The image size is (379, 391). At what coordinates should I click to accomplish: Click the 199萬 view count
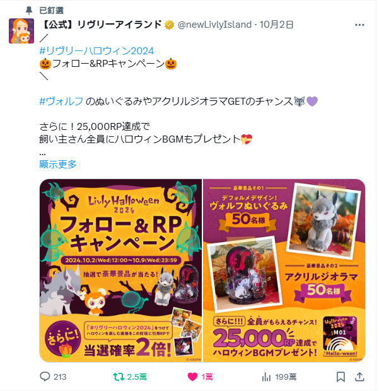tap(286, 376)
